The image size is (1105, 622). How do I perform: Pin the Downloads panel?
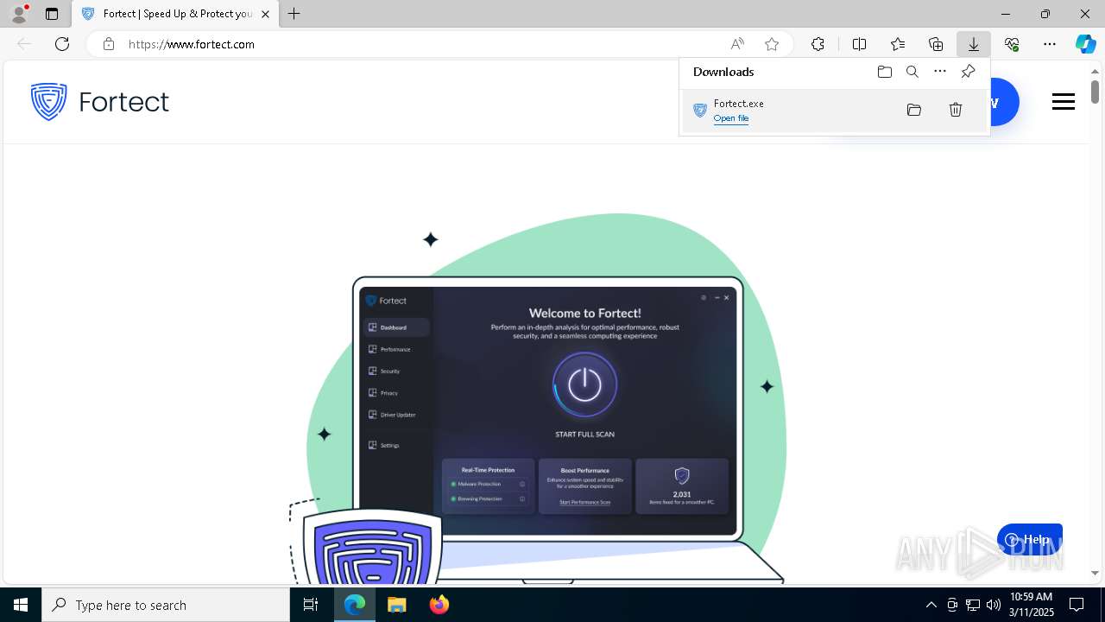(x=968, y=72)
